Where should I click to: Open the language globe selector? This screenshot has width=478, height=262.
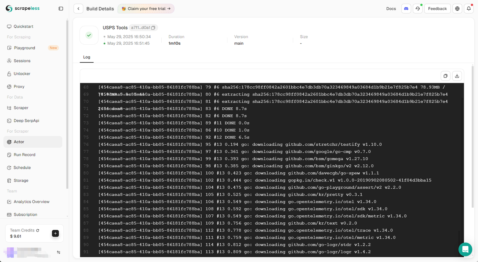[x=457, y=9]
